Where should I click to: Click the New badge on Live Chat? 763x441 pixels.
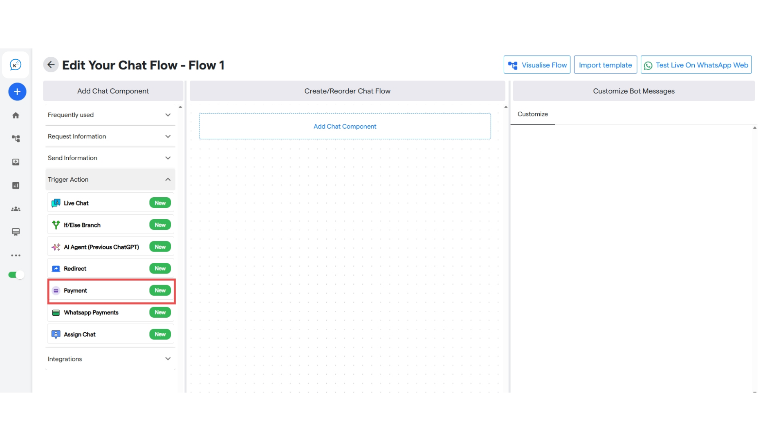click(x=160, y=203)
